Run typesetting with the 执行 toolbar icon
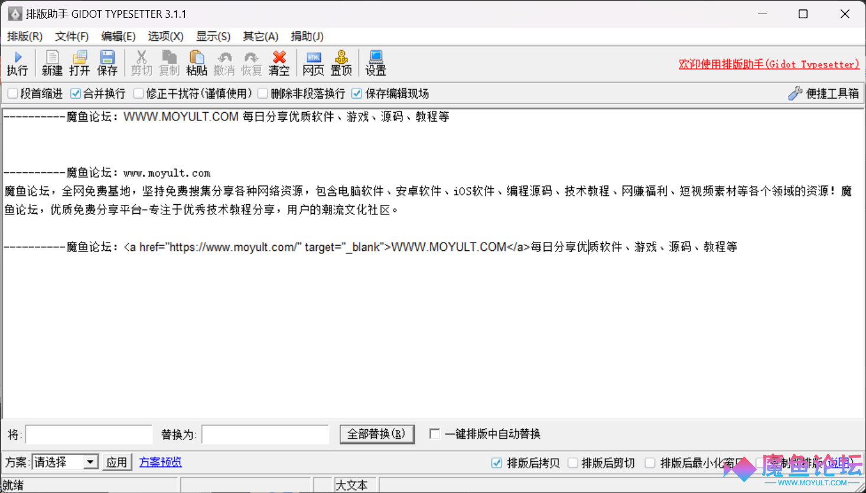The width and height of the screenshot is (866, 493). [x=18, y=63]
